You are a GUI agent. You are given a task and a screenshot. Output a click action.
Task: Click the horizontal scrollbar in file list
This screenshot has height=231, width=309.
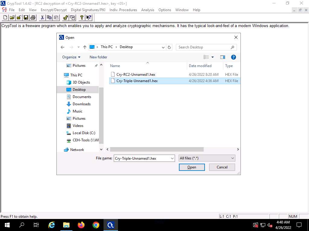point(157,149)
